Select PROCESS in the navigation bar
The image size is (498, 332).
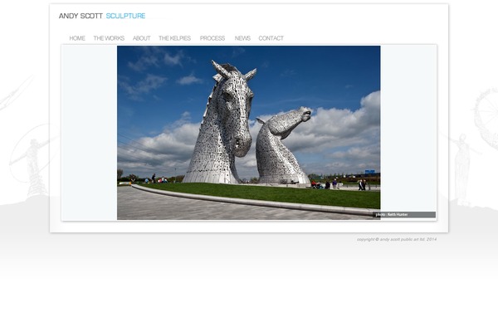point(212,38)
